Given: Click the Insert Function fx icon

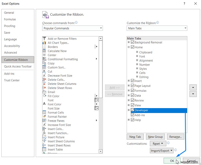Looking at the screenshot, I should point(44,133).
